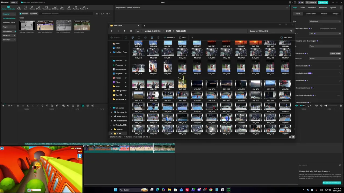This screenshot has height=193, width=344.
Task: Open WhatsApp from the Windows taskbar
Action: pos(228,190)
